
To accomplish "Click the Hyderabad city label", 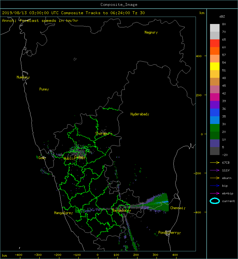I will [x=139, y=114].
